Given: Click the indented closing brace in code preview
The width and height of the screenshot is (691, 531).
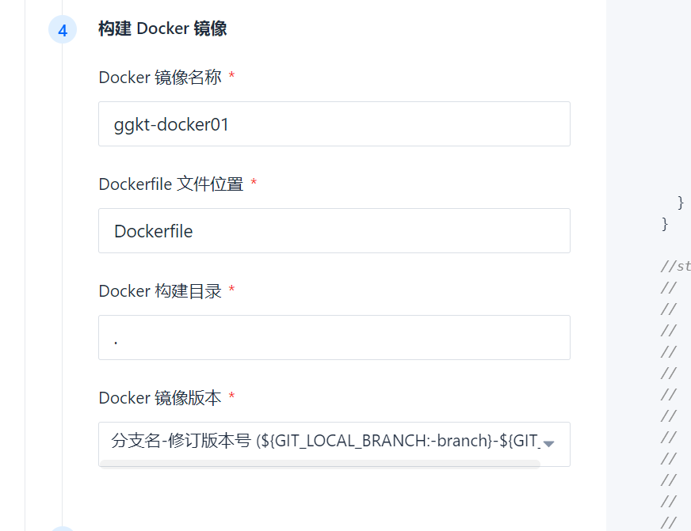Looking at the screenshot, I should coord(681,203).
